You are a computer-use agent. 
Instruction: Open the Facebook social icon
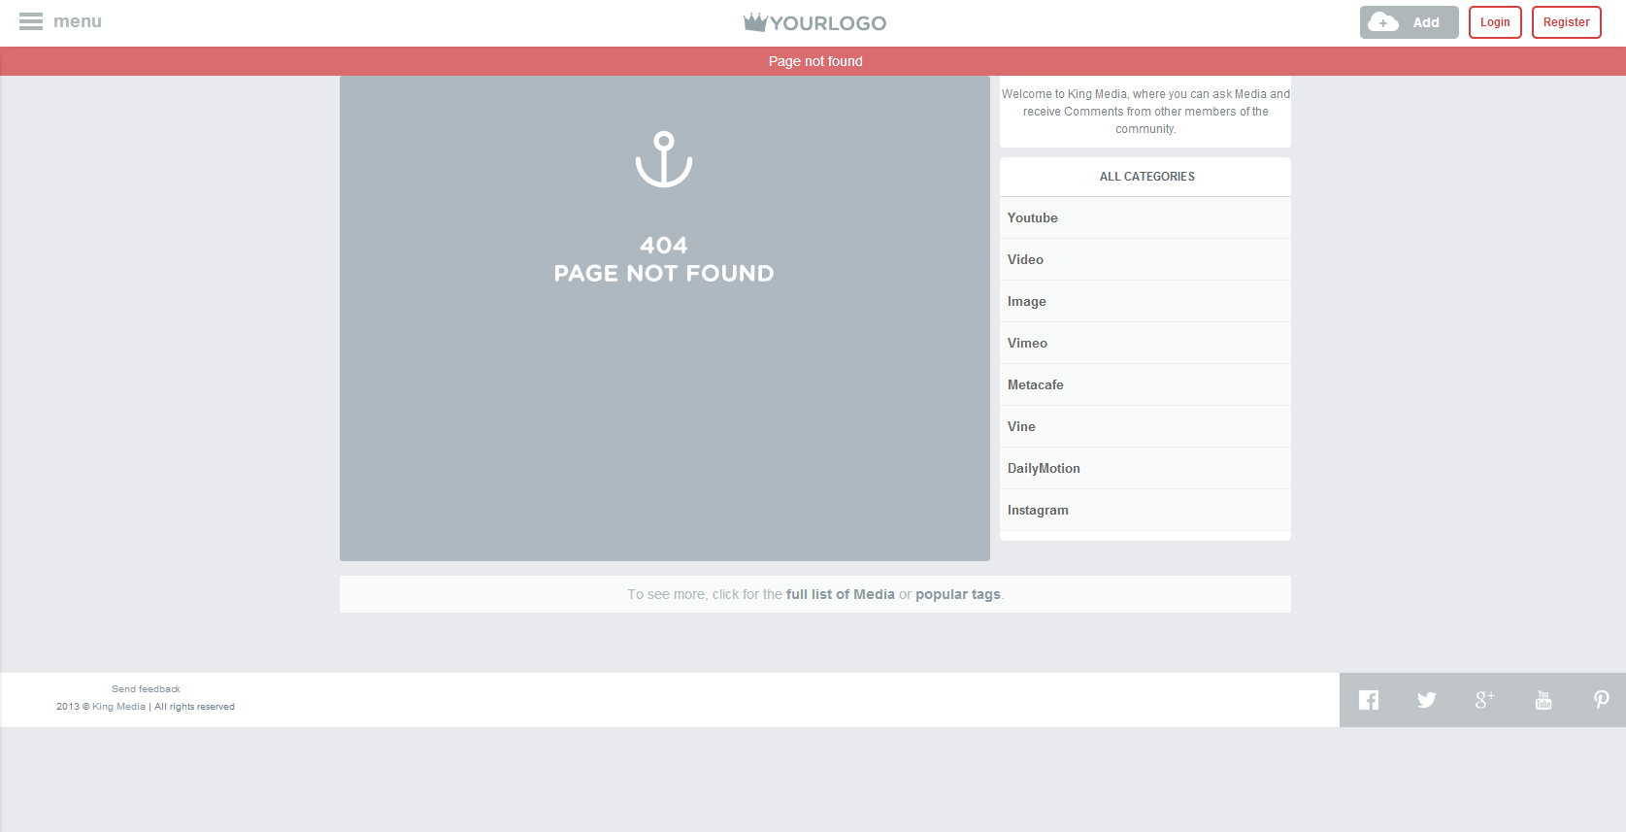tap(1369, 700)
